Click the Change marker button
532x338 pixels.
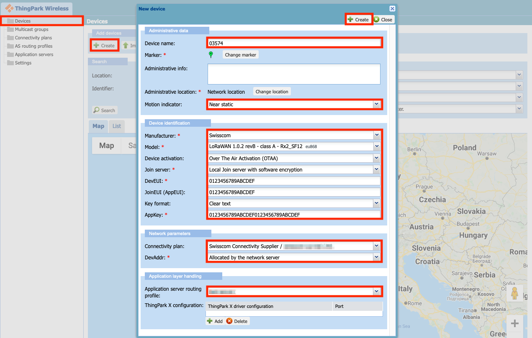pyautogui.click(x=240, y=55)
